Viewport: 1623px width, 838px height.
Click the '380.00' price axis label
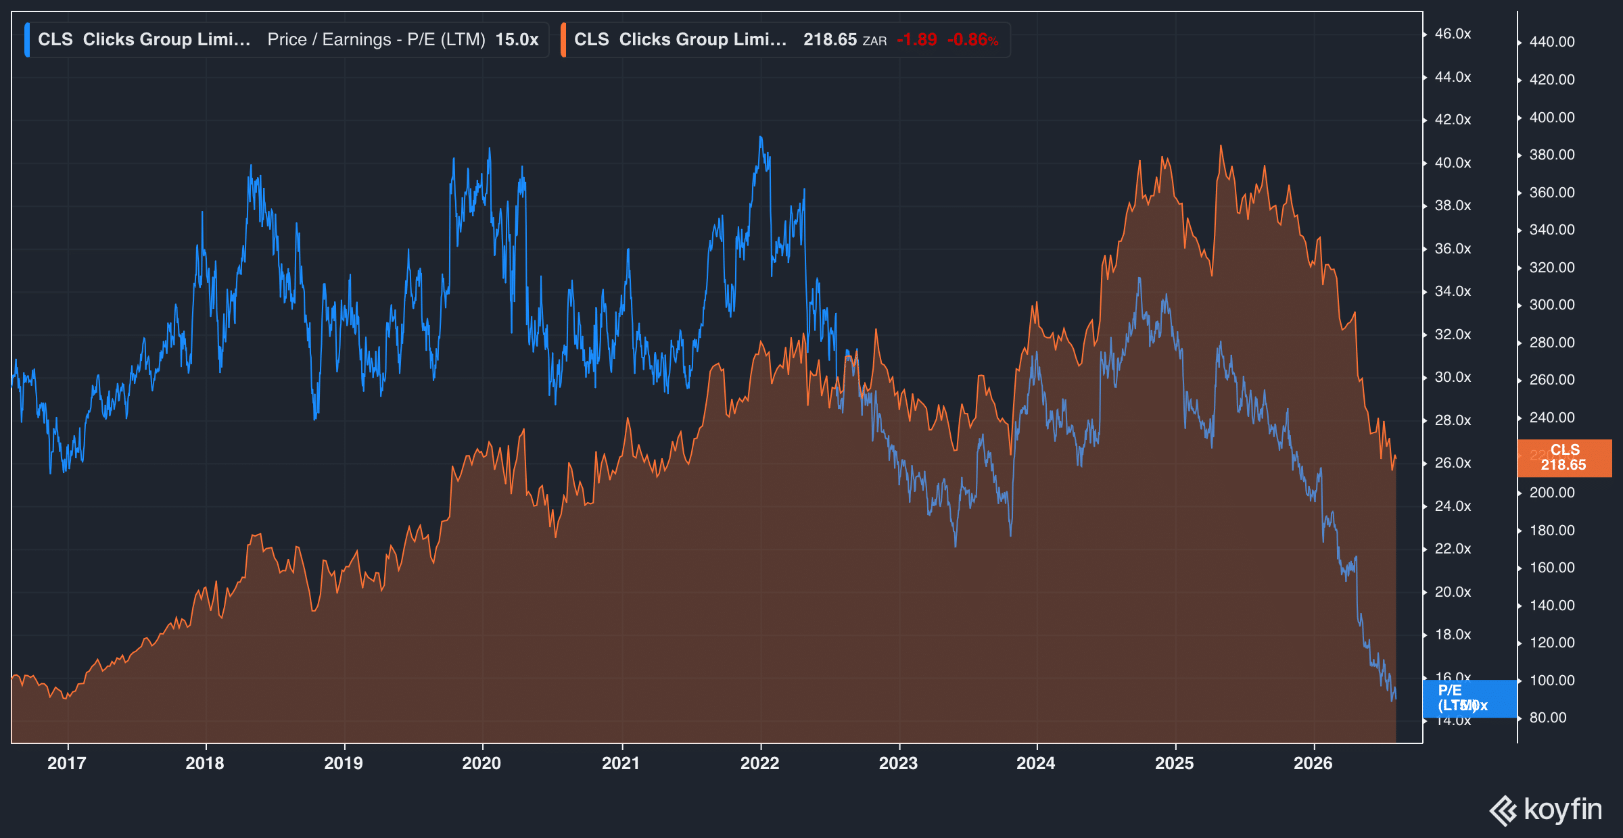pyautogui.click(x=1552, y=155)
